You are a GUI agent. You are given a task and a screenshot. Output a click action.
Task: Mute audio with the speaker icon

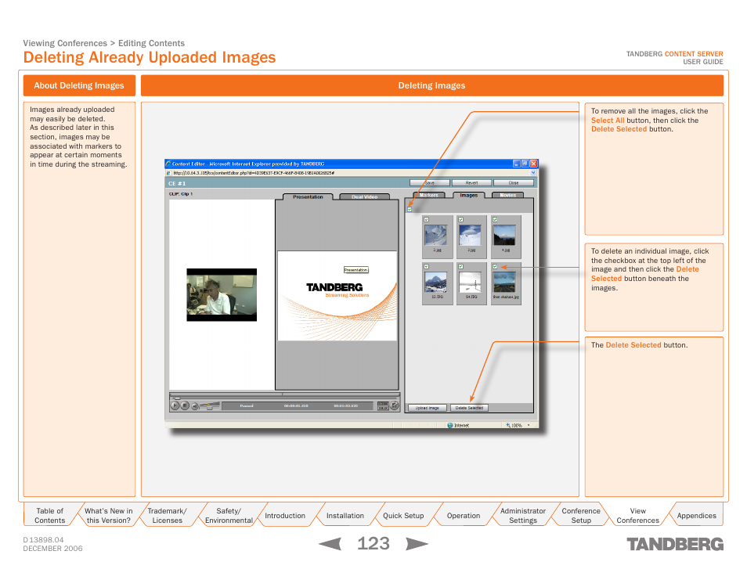[195, 406]
